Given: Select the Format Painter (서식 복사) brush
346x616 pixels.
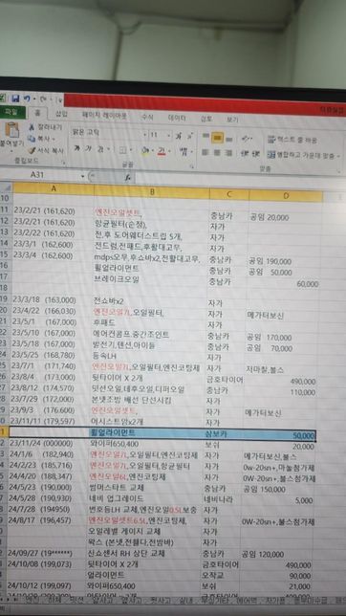Looking at the screenshot, I should coord(32,150).
